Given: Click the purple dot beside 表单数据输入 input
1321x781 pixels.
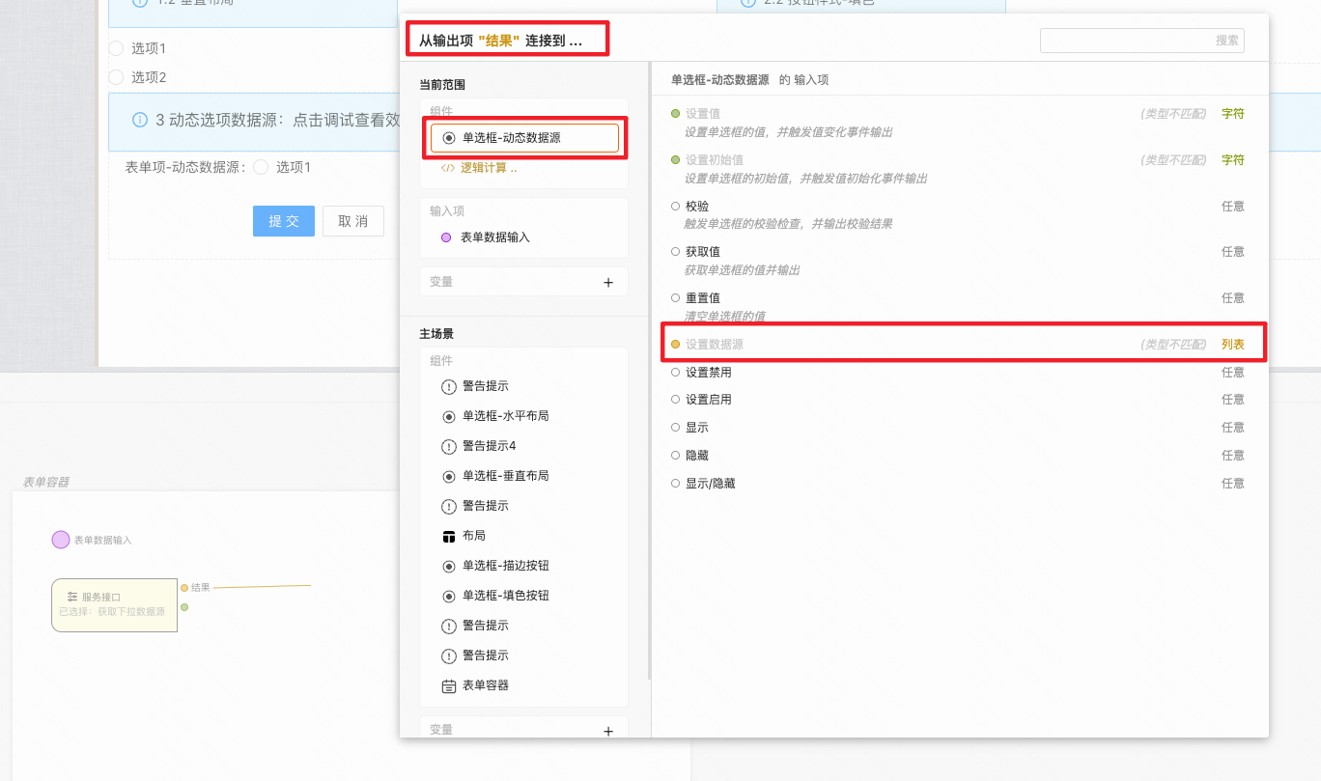Looking at the screenshot, I should [x=446, y=237].
